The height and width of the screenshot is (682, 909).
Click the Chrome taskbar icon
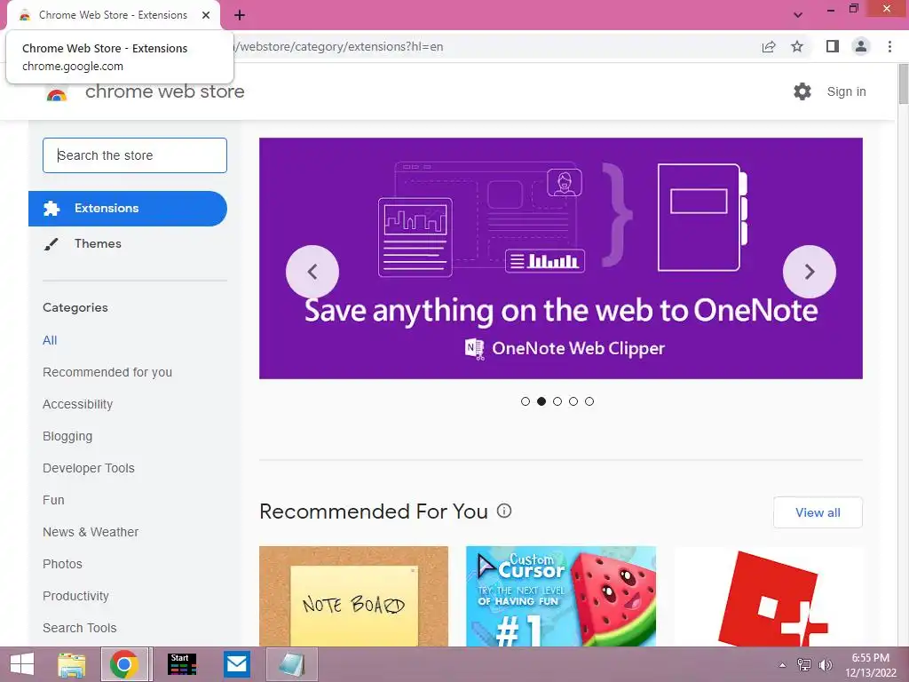[124, 664]
